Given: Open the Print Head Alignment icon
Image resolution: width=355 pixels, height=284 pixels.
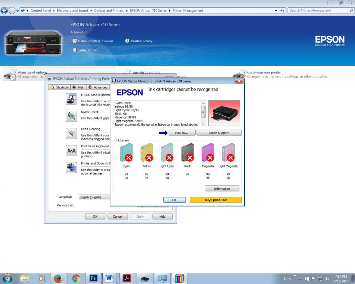Looking at the screenshot, I should point(71,151).
